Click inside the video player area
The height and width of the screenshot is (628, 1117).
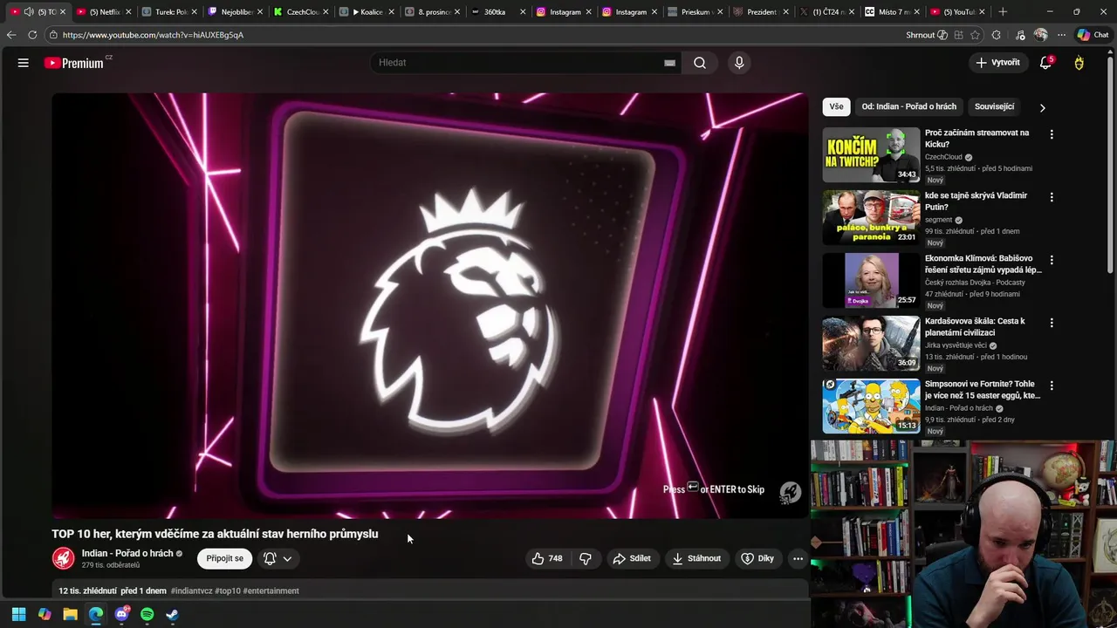tap(430, 305)
